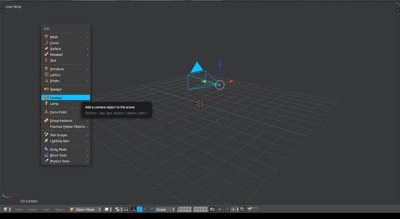The height and width of the screenshot is (219, 400).
Task: Open the viewport shading mode selector
Action: [108, 209]
